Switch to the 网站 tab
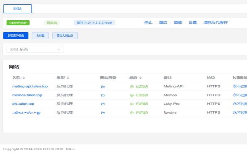Screen dimensions: 247x154 tap(18, 9)
